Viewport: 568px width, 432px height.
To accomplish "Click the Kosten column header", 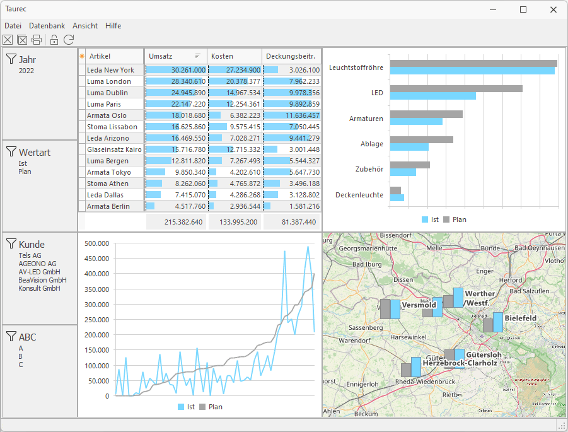I will (233, 56).
